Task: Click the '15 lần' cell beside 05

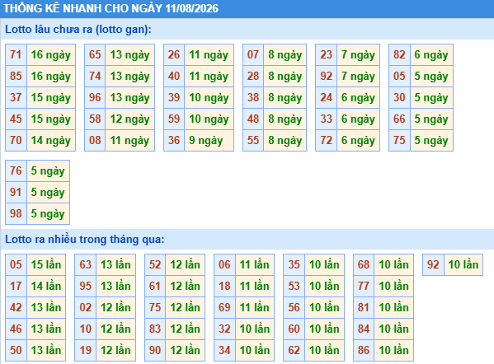Action: 46,264
